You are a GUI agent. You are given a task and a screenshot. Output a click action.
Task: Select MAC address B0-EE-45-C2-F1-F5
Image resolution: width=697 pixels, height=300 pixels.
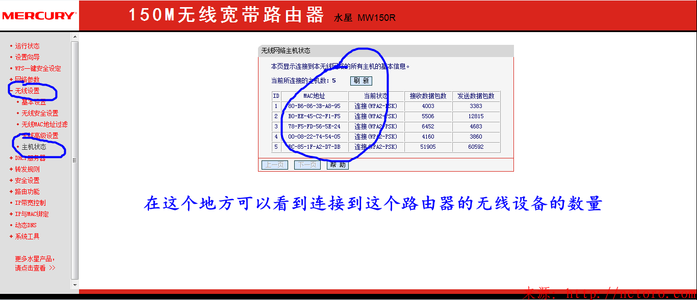pos(314,116)
